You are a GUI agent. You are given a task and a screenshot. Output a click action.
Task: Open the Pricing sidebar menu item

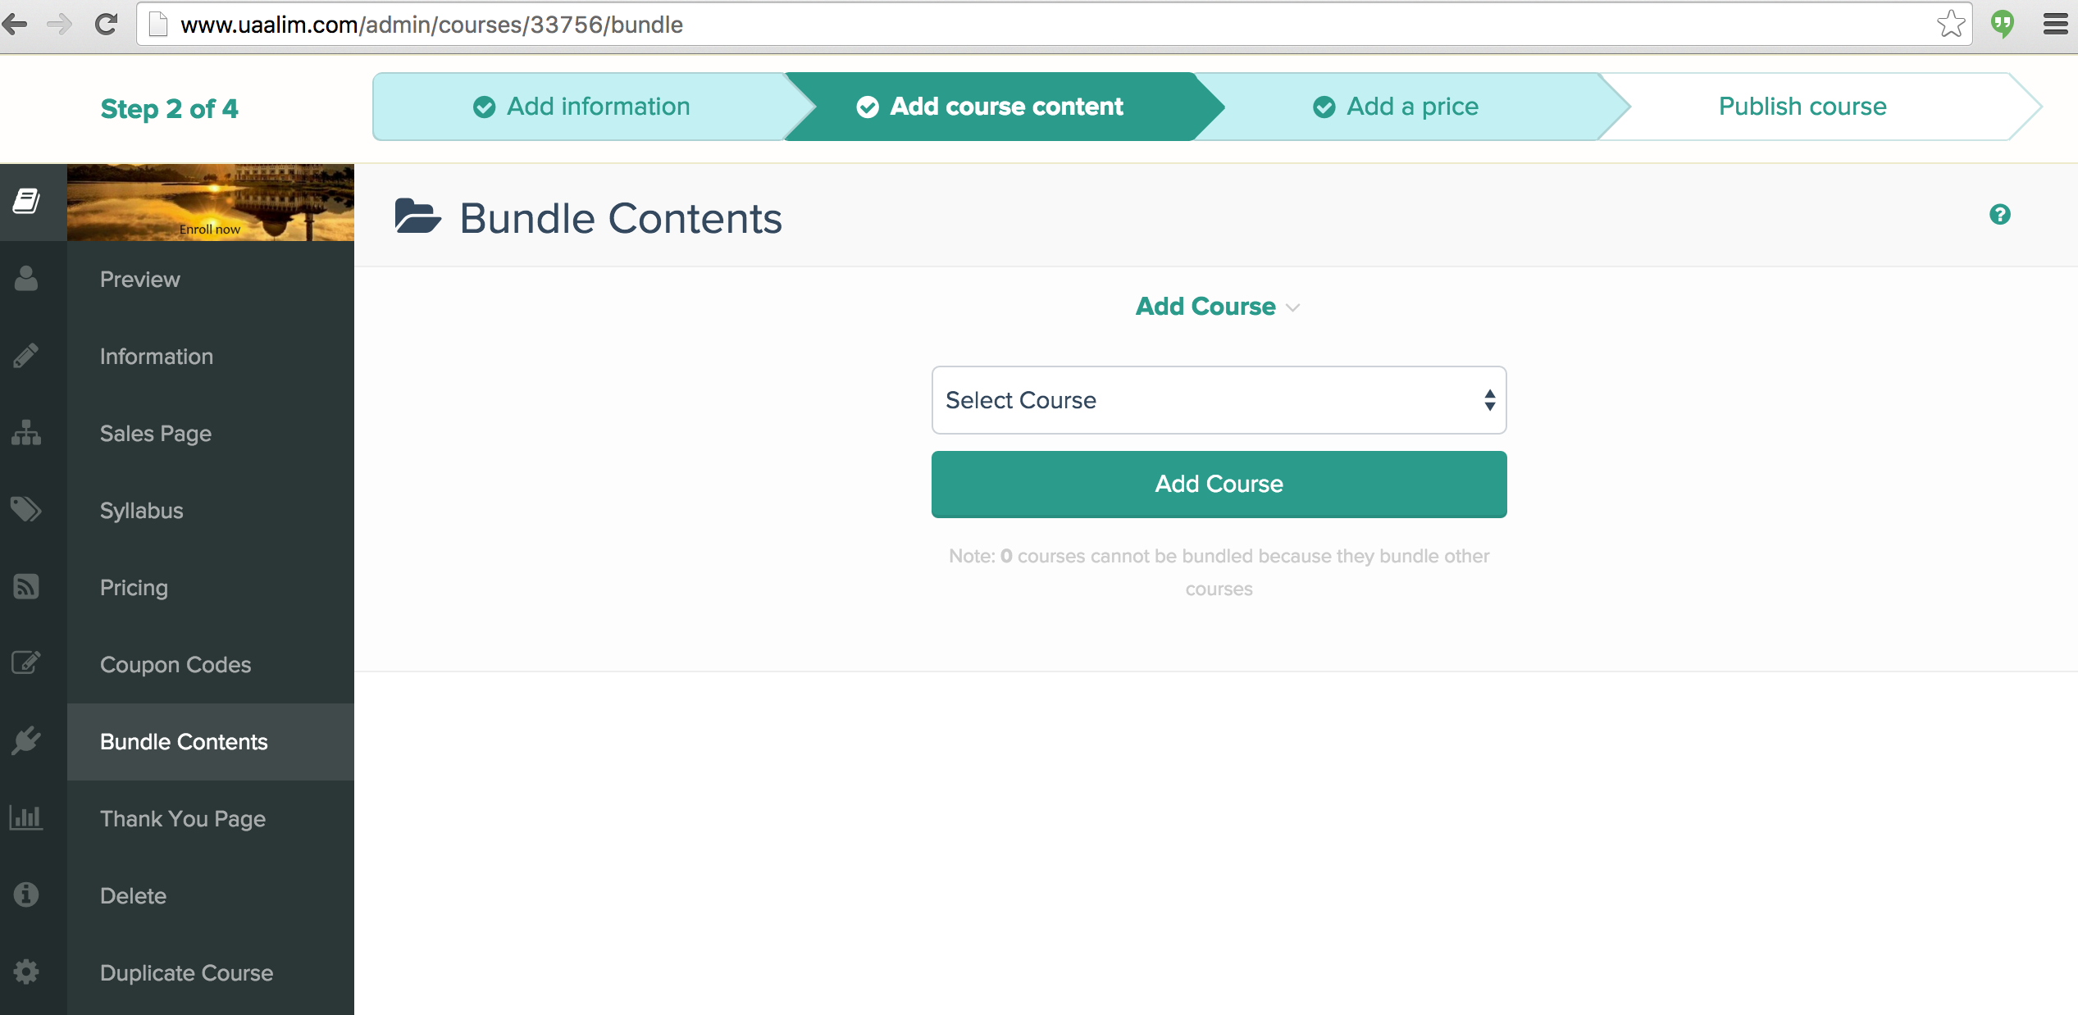coord(134,588)
